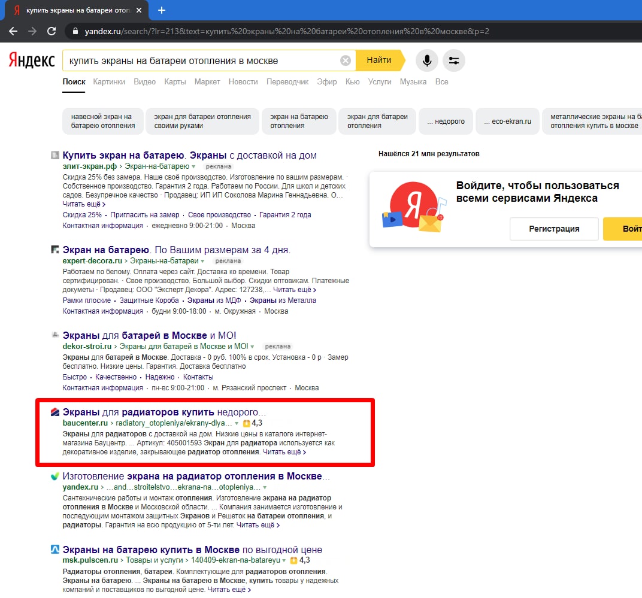Open 'Купить экран на батарею' ad result

pyautogui.click(x=190, y=155)
